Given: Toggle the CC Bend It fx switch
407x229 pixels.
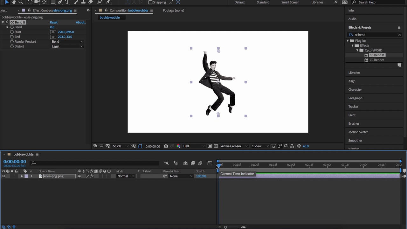Looking at the screenshot, I should point(7,23).
